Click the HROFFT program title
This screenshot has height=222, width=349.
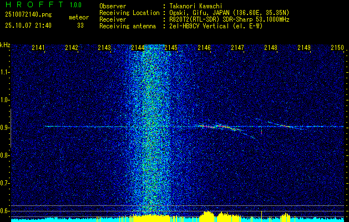point(34,4)
